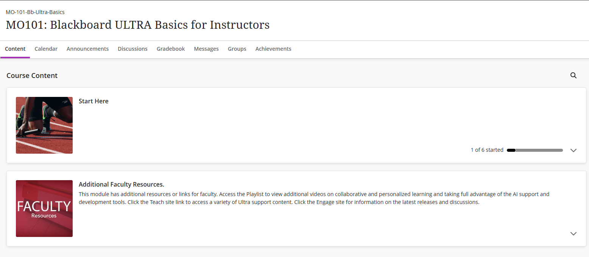Click the Faculty Resources module description text
The height and width of the screenshot is (257, 589).
279,198
